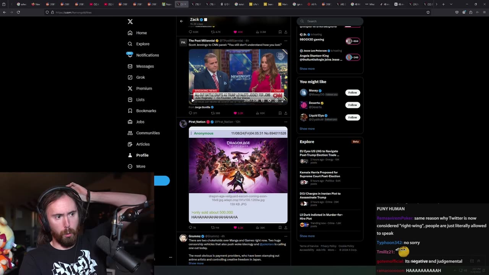
Task: Repost Pirat_Nation Dragon Age post
Action: coord(215,228)
